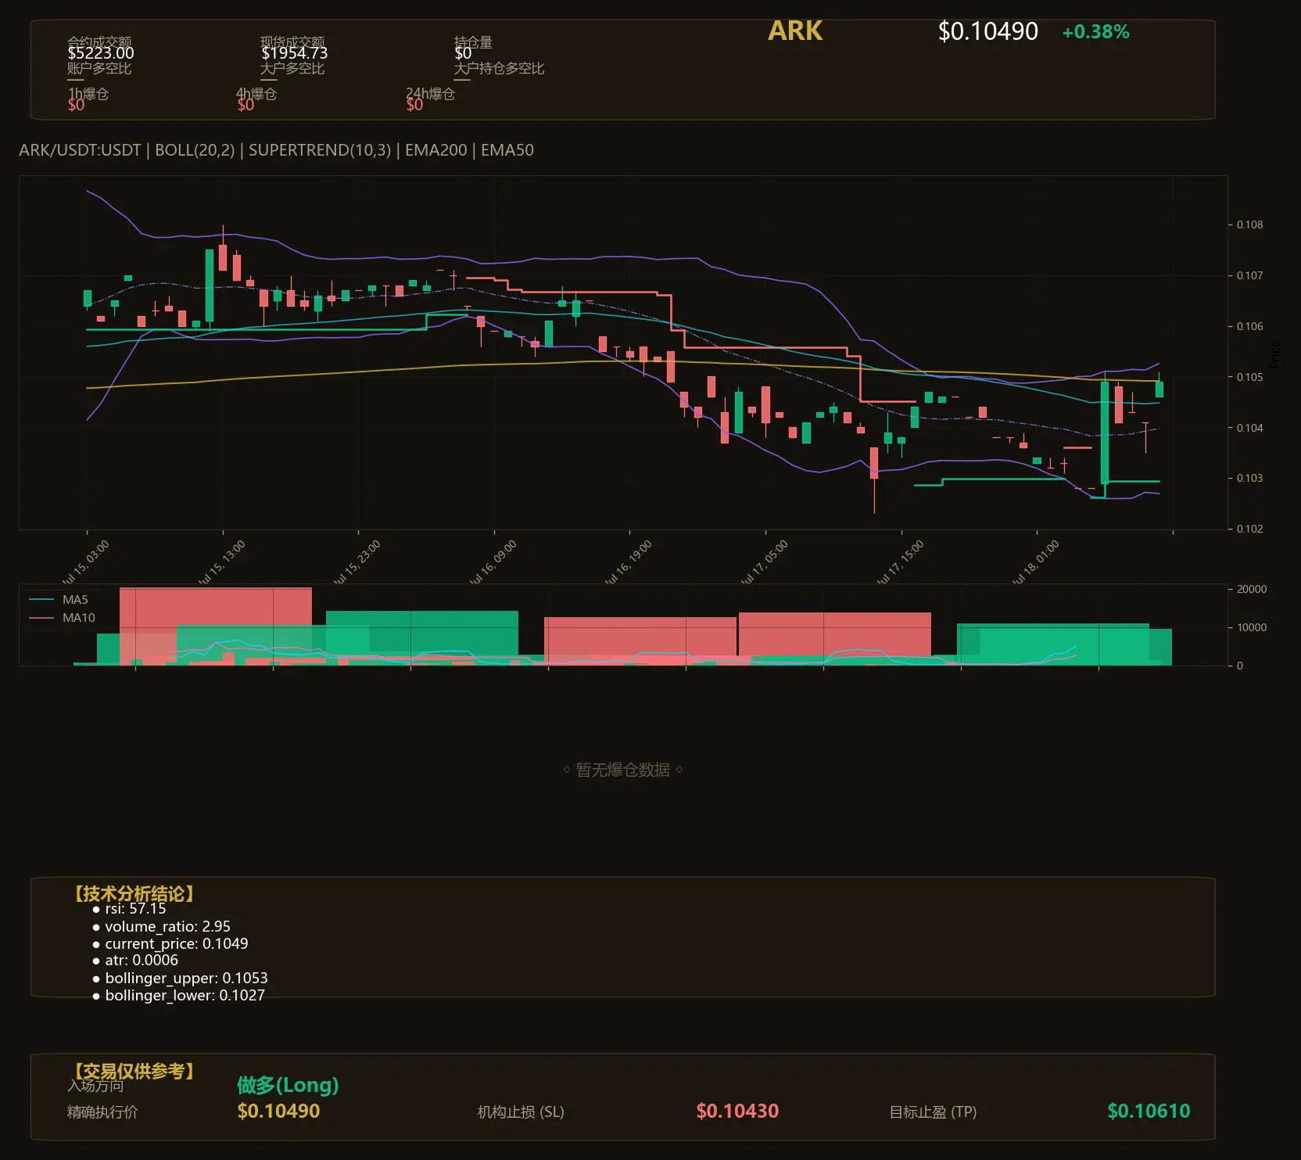Image resolution: width=1301 pixels, height=1160 pixels.
Task: Click the 20000 volume axis label
Action: tap(1251, 589)
